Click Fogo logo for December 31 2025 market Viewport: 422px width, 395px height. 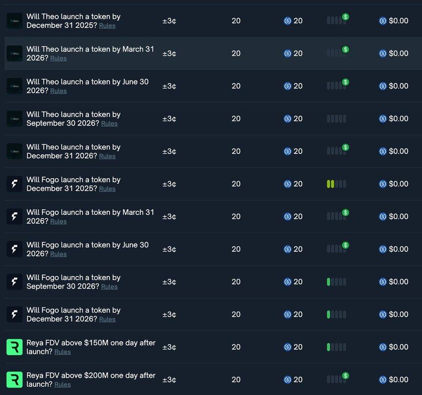[14, 184]
